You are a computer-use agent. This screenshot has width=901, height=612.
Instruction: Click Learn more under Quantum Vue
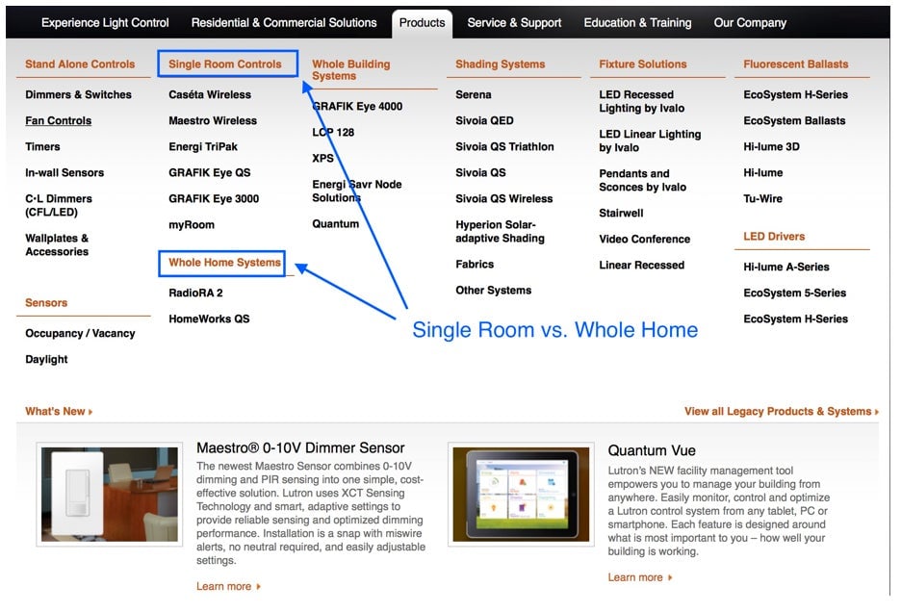[x=639, y=577]
